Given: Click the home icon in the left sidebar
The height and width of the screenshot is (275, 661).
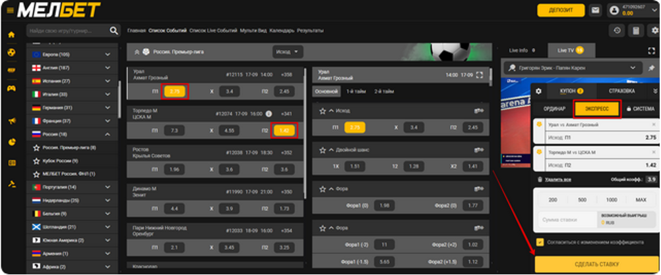Looking at the screenshot, I should [11, 34].
